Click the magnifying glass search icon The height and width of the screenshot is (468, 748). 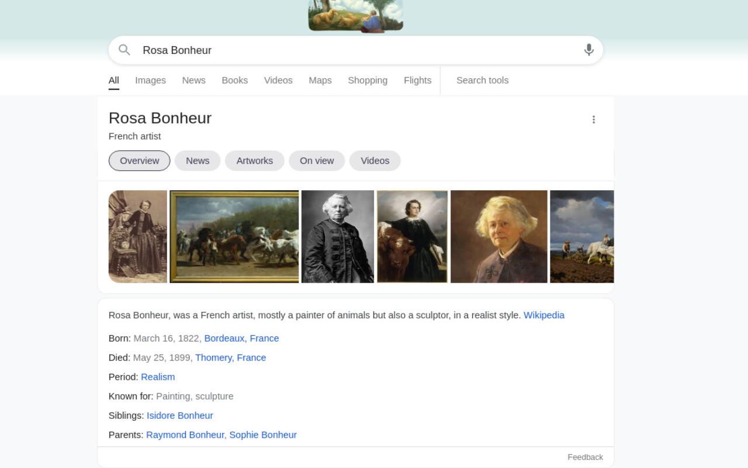124,50
